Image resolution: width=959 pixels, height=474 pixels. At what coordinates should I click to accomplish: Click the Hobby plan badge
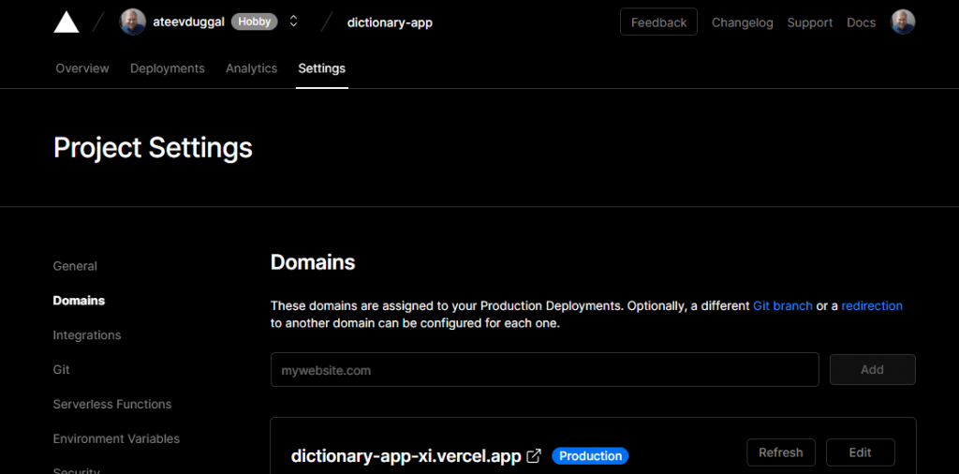(x=255, y=22)
